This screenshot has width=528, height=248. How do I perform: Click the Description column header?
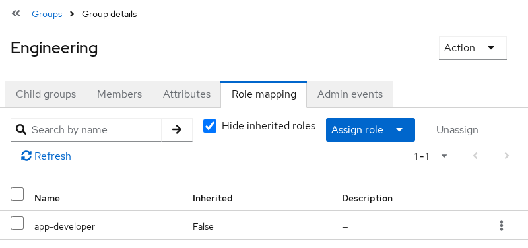pyautogui.click(x=367, y=198)
